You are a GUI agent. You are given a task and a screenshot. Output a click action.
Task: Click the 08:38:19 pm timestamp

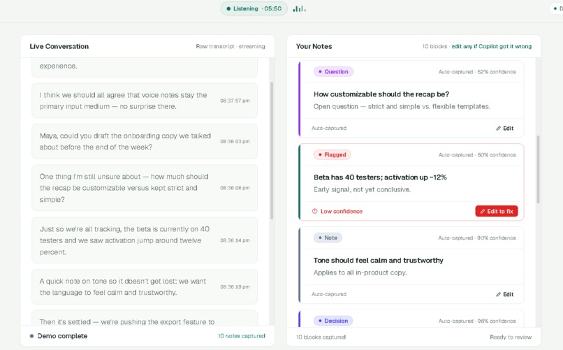pyautogui.click(x=235, y=287)
